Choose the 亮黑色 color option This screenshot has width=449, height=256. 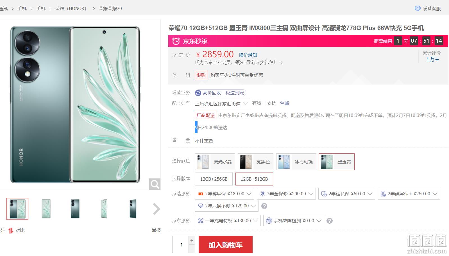[255, 162]
